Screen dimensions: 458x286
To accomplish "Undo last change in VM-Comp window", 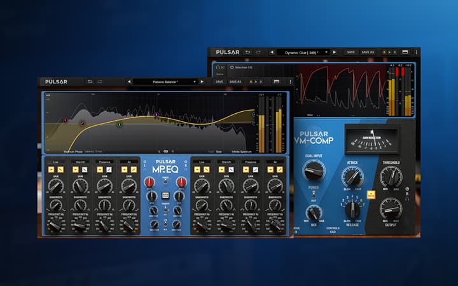I will pyautogui.click(x=247, y=52).
